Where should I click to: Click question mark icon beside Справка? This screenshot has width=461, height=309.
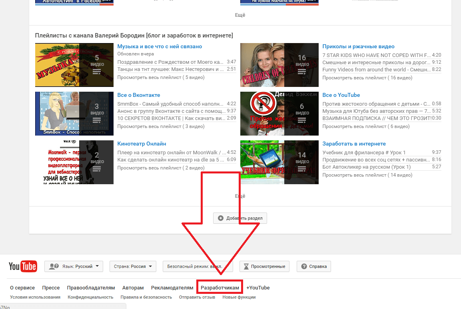coord(304,266)
